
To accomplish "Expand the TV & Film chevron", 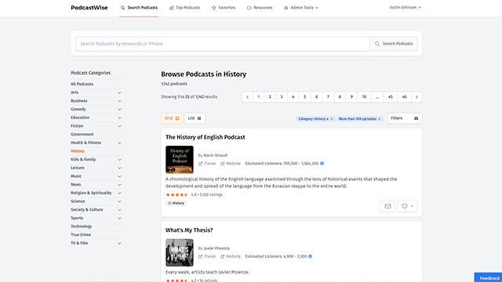I will (x=119, y=244).
